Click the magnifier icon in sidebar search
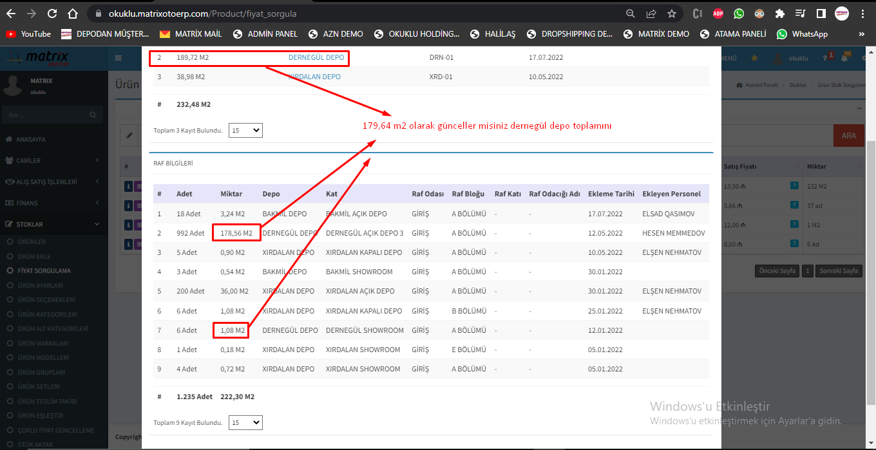The width and height of the screenshot is (876, 450). [93, 115]
